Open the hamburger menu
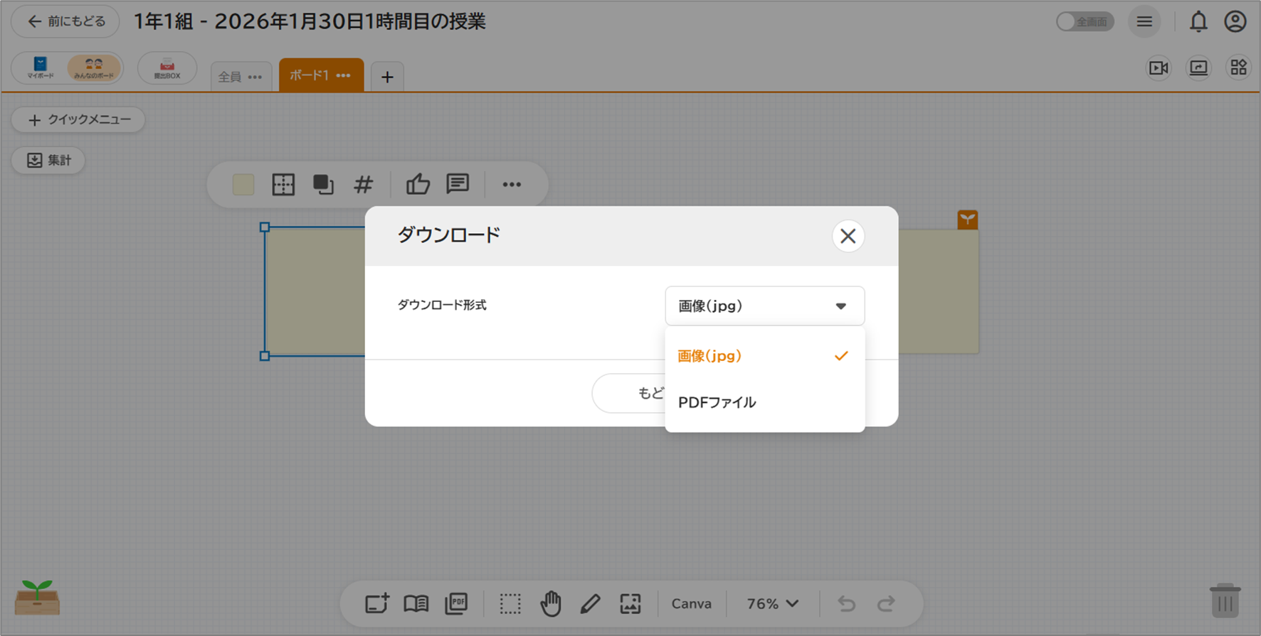This screenshot has height=636, width=1261. coord(1144,22)
